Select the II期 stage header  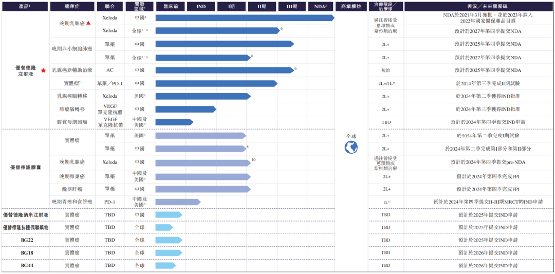click(262, 6)
